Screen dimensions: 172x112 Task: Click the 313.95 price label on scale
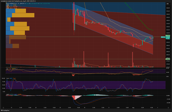(168, 36)
